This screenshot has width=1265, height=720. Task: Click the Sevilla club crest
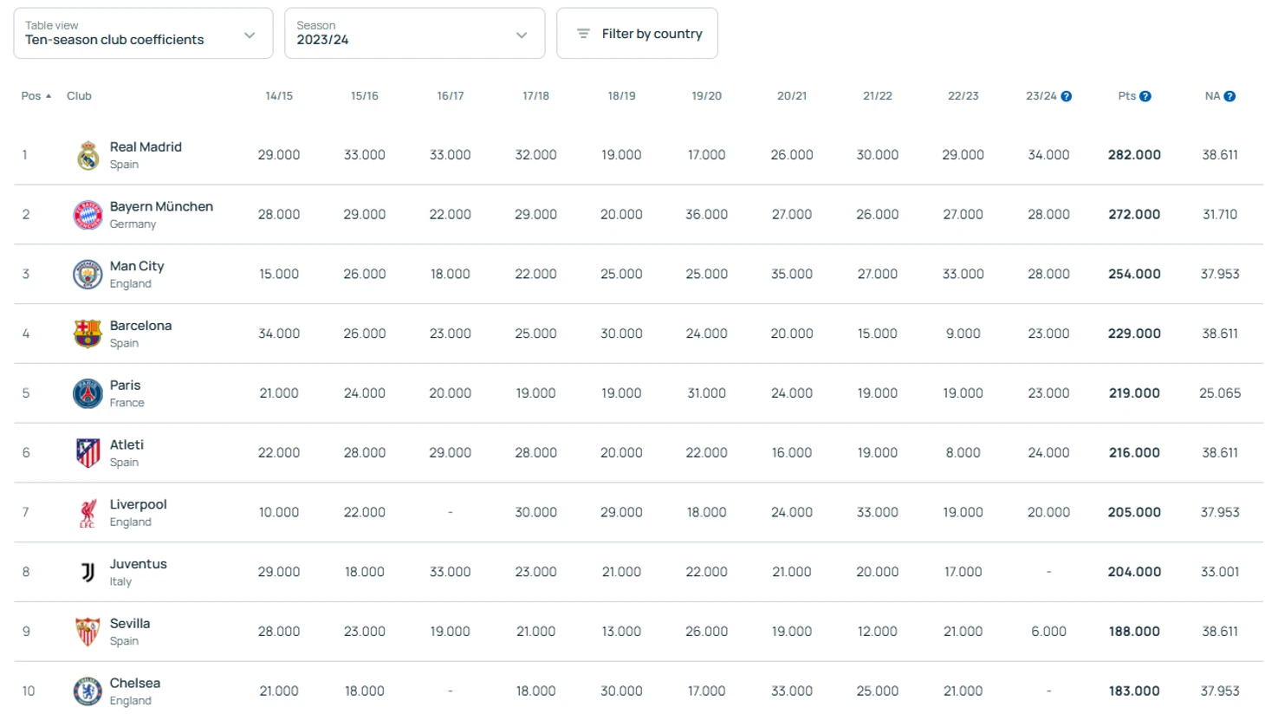pyautogui.click(x=88, y=632)
